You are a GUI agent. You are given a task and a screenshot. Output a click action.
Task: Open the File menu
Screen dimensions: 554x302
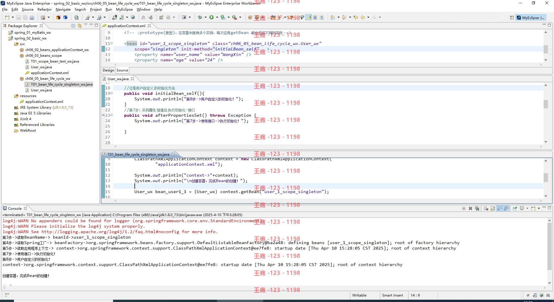[5, 10]
